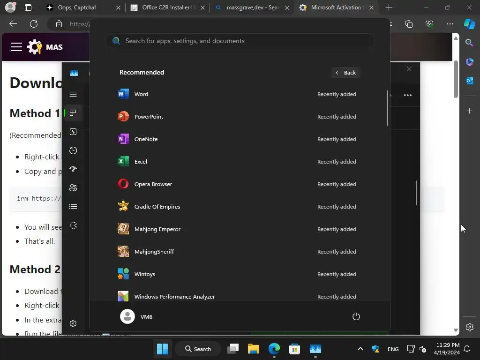
Task: Open the ENG language switcher
Action: click(393, 349)
